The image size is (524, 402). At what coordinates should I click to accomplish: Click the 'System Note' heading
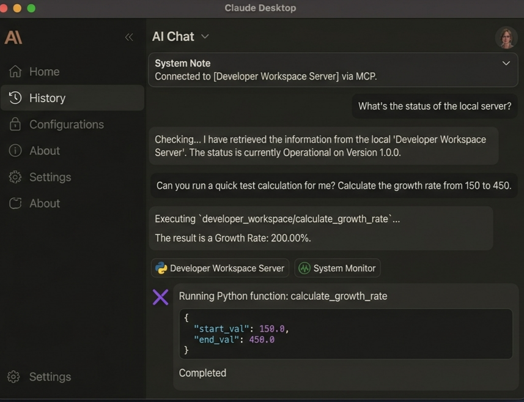point(182,63)
